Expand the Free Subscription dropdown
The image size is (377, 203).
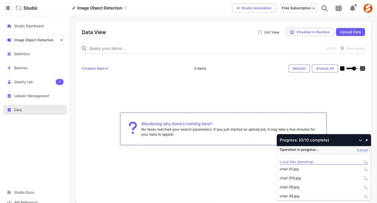click(x=298, y=8)
